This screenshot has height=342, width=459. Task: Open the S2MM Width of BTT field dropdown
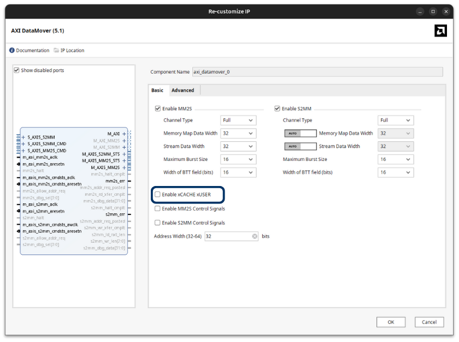pyautogui.click(x=395, y=172)
